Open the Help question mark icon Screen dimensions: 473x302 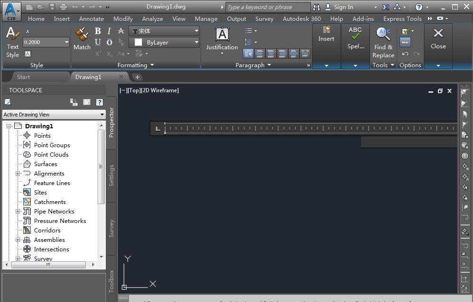[418, 7]
